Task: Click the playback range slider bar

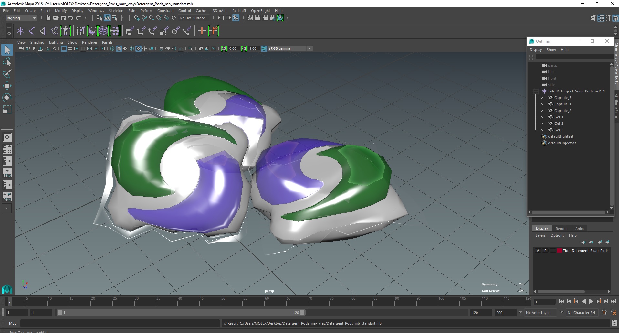Action: pos(181,313)
